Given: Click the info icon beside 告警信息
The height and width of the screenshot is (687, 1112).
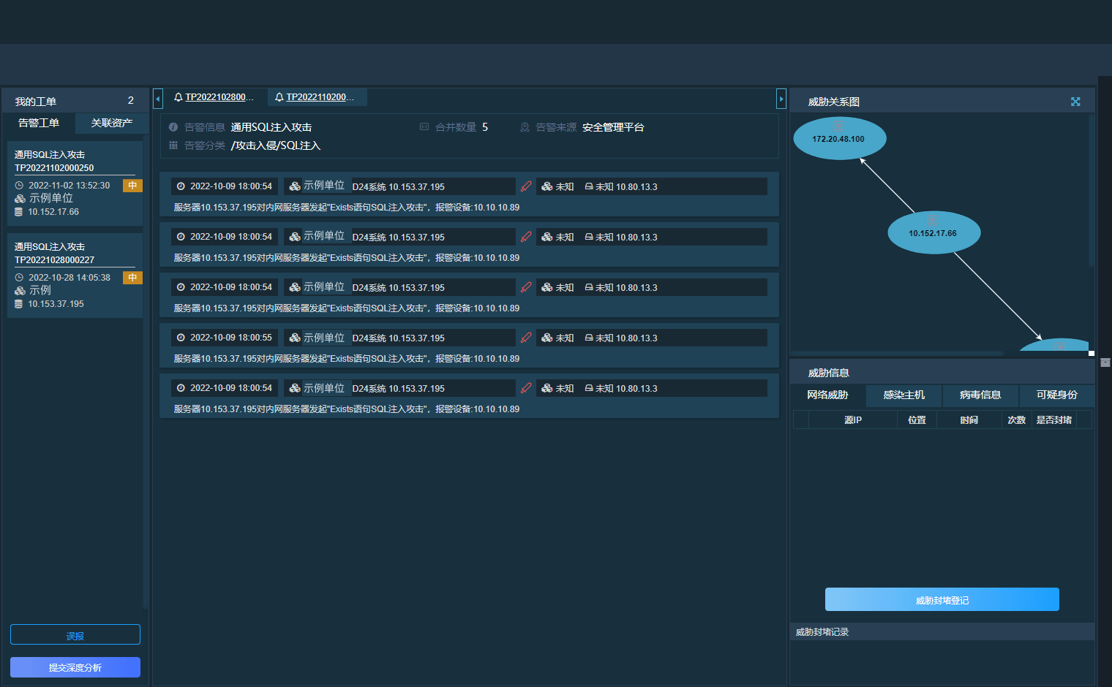Looking at the screenshot, I should 173,127.
